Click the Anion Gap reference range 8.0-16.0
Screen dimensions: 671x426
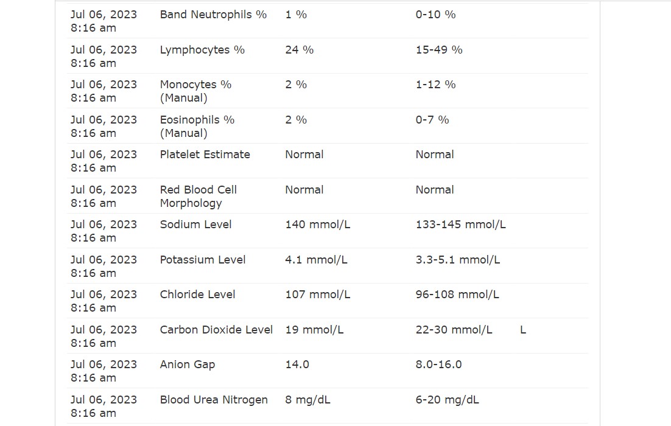point(438,365)
